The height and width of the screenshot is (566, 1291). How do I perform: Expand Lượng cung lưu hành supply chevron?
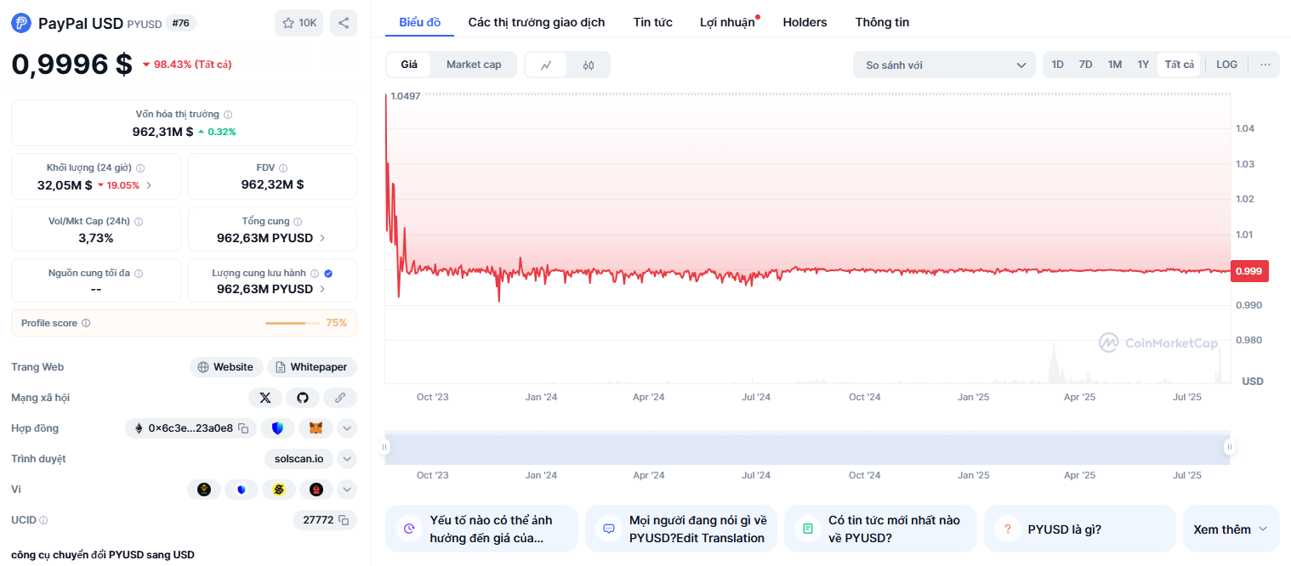(x=322, y=289)
